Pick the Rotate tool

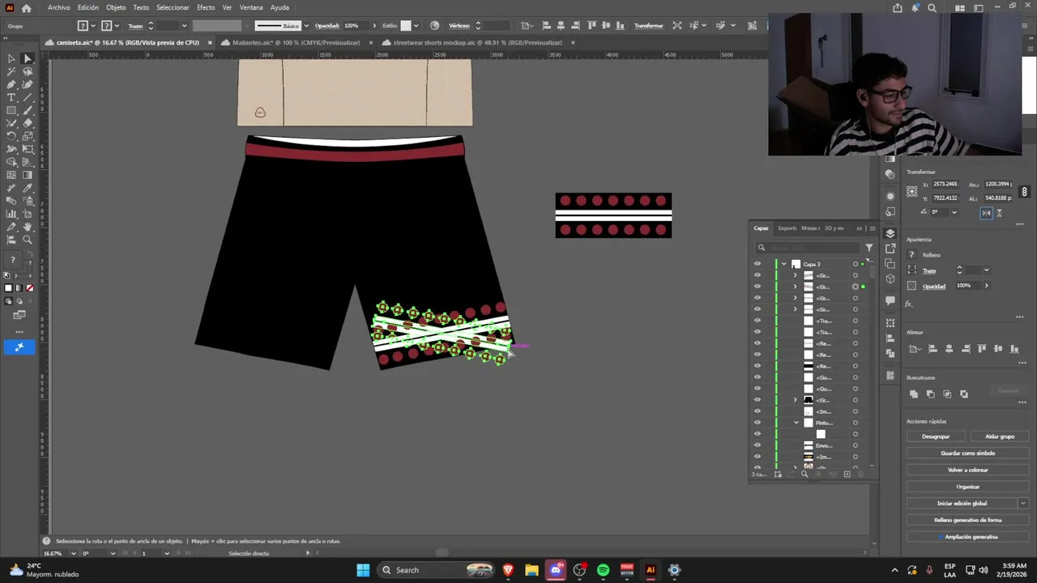point(11,136)
